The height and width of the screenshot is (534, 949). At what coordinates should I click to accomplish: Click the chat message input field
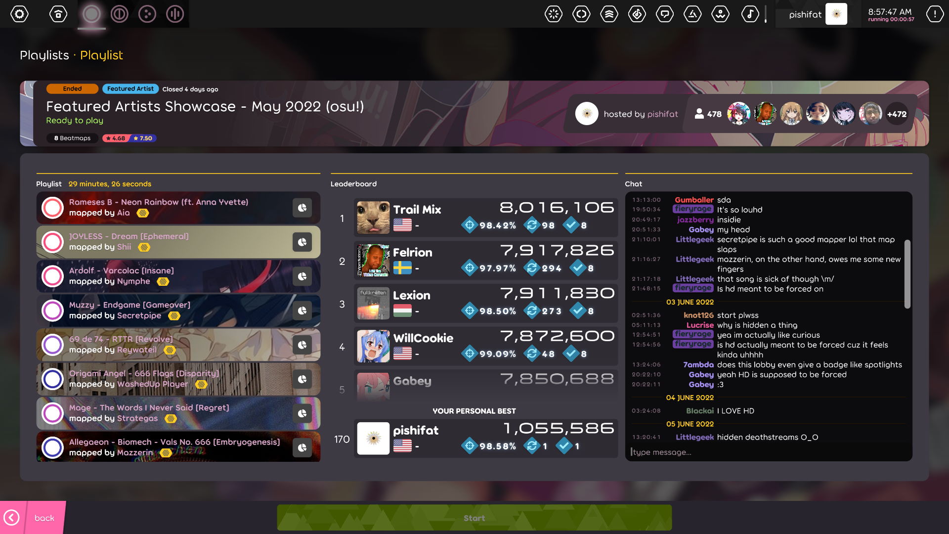click(769, 452)
